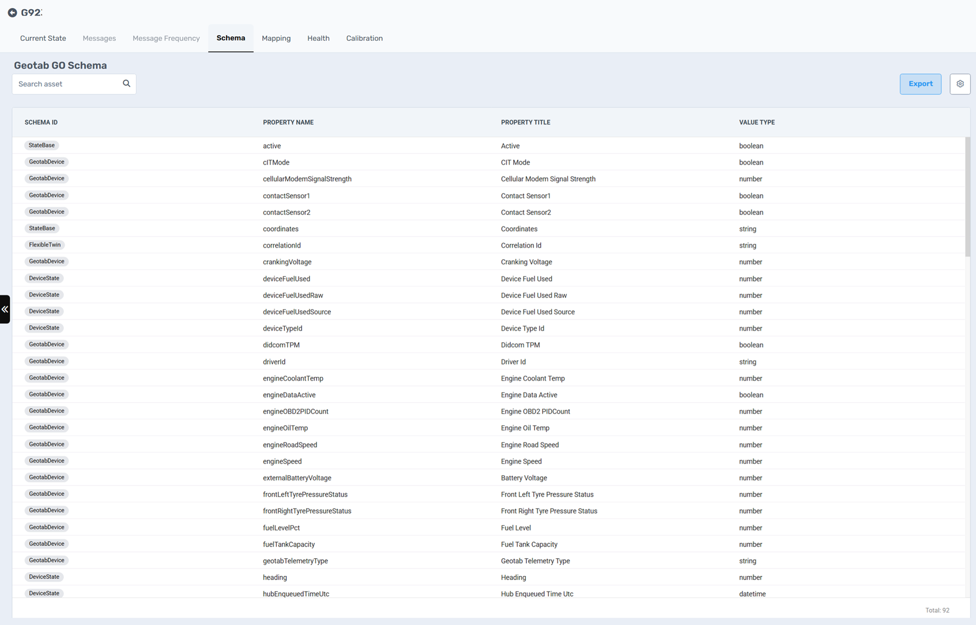Switch to the Current State tab
Viewport: 976px width, 625px height.
[x=43, y=39]
